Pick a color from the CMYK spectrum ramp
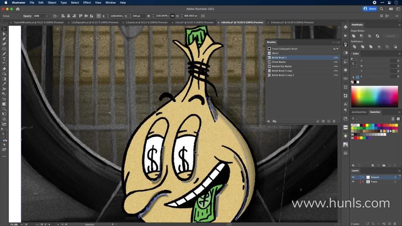 click(374, 97)
